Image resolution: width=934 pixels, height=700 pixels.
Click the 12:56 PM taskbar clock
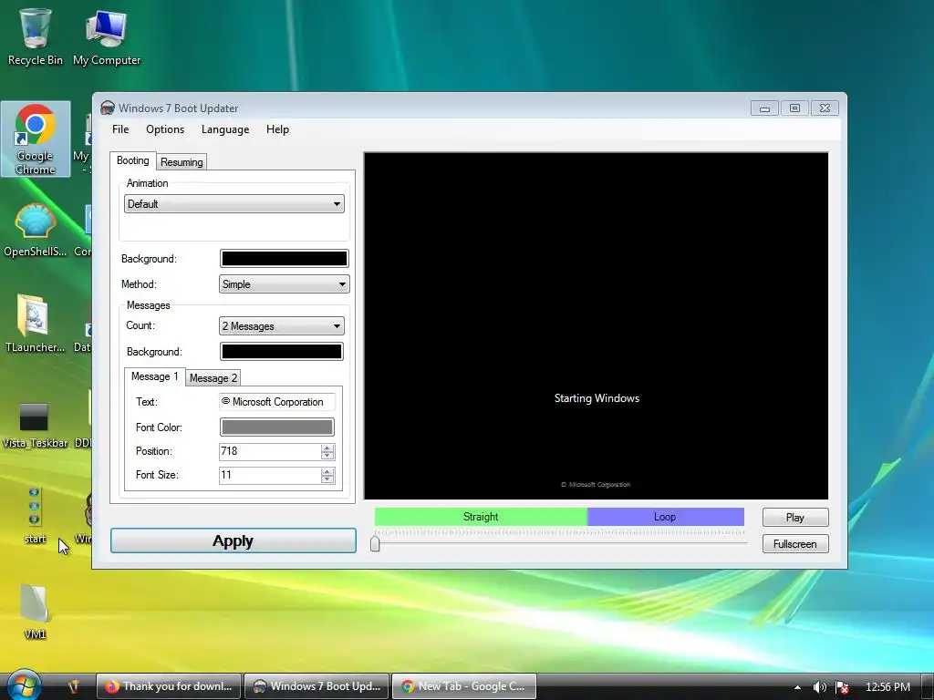point(887,687)
